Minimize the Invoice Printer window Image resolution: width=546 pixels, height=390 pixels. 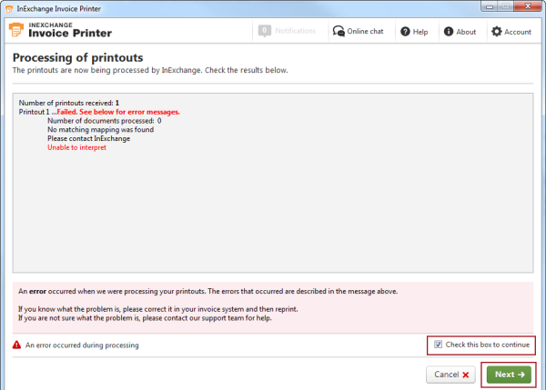coord(490,6)
